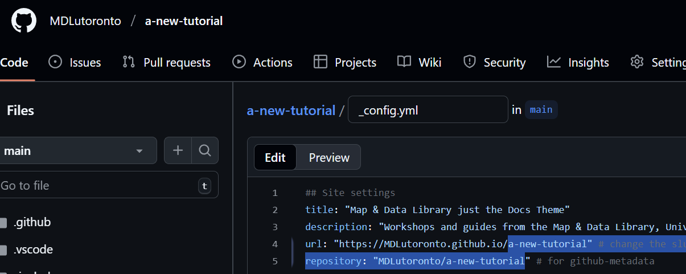Click the plus add file icon
686x274 pixels.
178,150
